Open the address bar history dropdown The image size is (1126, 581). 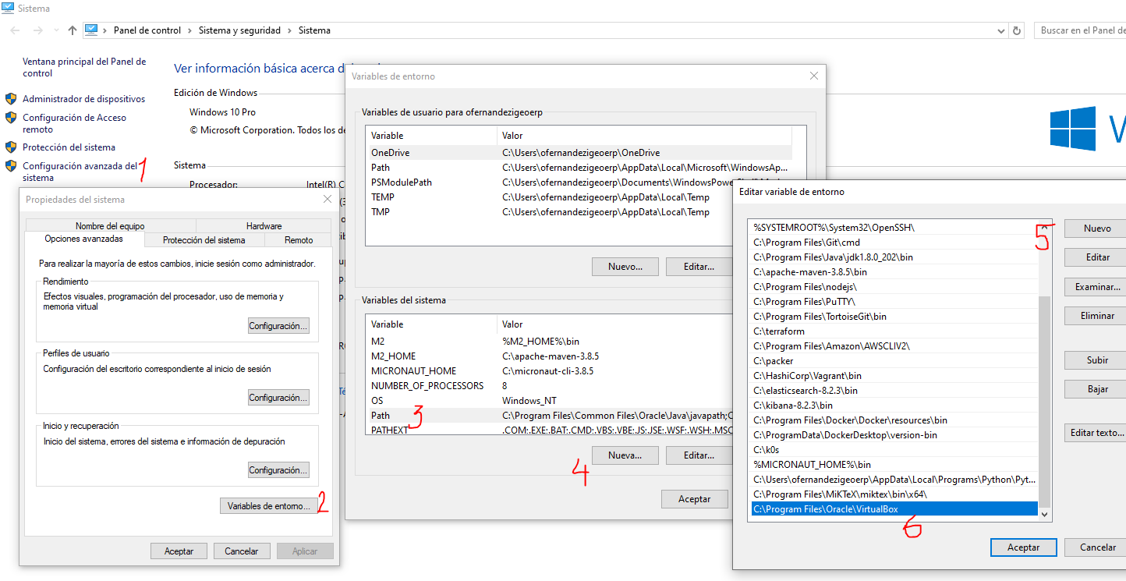point(1002,30)
